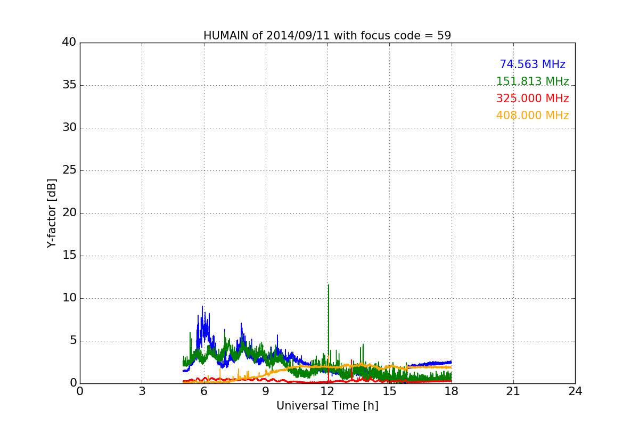Click the blue trace peak near 6h
639x426 pixels.
click(202, 306)
